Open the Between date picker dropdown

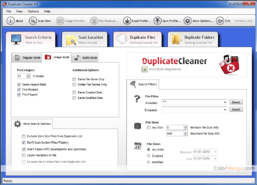pyautogui.click(x=215, y=152)
